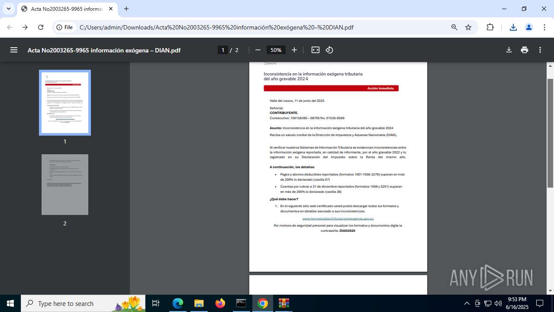Click the browser Forward arrow
Image resolution: width=554 pixels, height=312 pixels.
click(25, 27)
